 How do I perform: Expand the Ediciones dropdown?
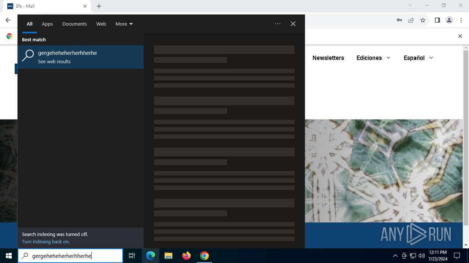(373, 58)
